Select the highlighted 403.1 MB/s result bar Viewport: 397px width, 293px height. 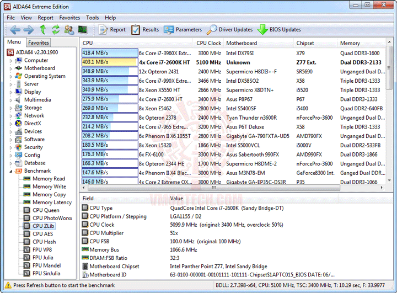pos(110,62)
